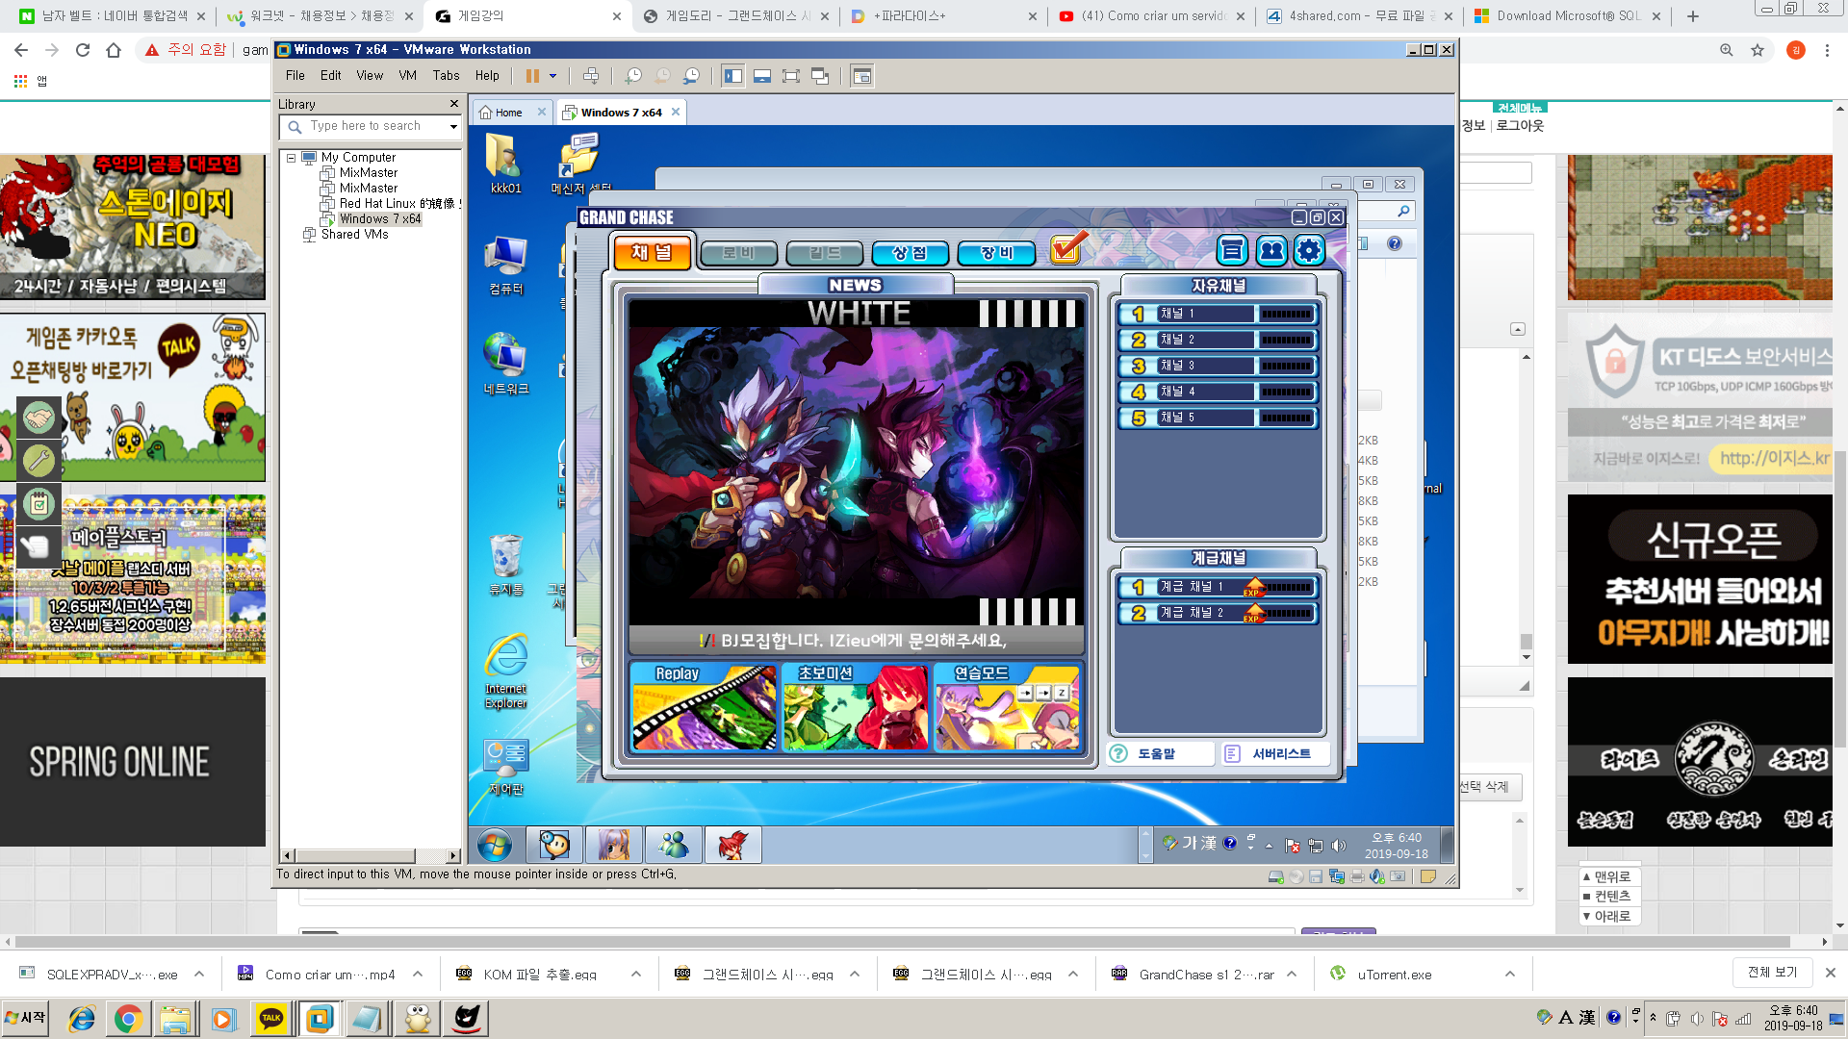Click the 전체 보기 show all downloads button
This screenshot has height=1039, width=1848.
tap(1772, 973)
